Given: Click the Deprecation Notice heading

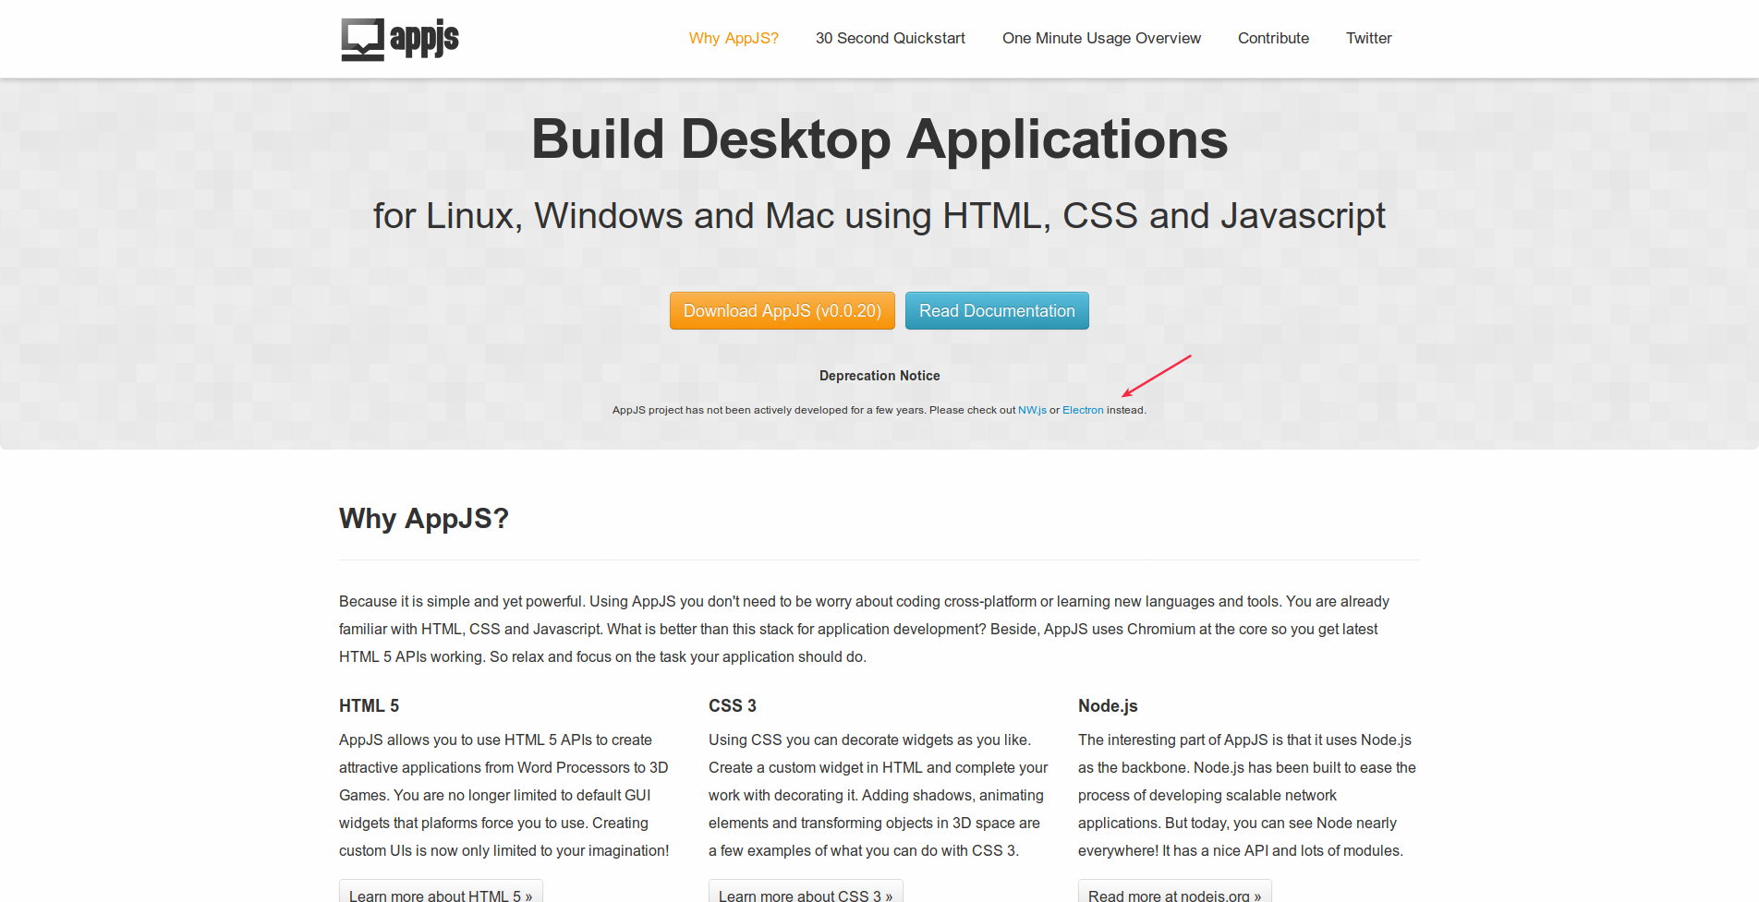Looking at the screenshot, I should [x=879, y=376].
